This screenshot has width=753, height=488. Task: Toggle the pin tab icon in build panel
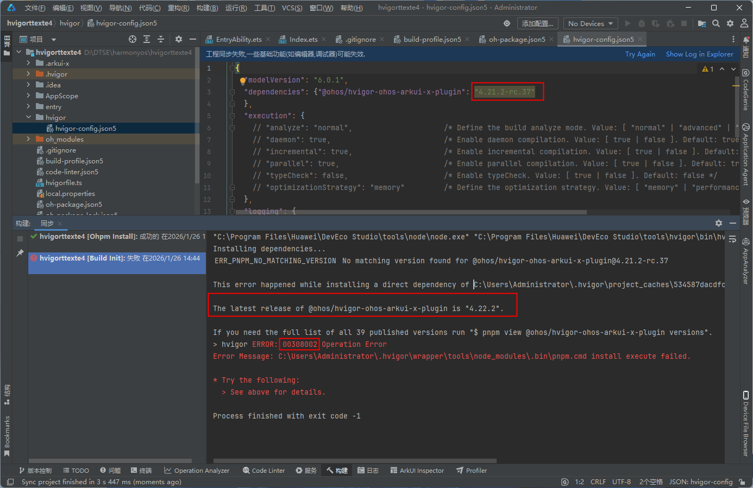pos(20,253)
